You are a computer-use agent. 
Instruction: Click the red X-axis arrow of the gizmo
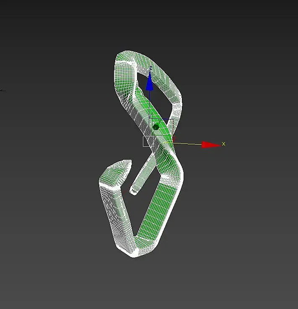[x=211, y=145]
